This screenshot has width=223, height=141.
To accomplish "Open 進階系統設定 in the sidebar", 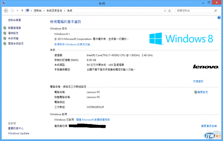I will (16, 44).
